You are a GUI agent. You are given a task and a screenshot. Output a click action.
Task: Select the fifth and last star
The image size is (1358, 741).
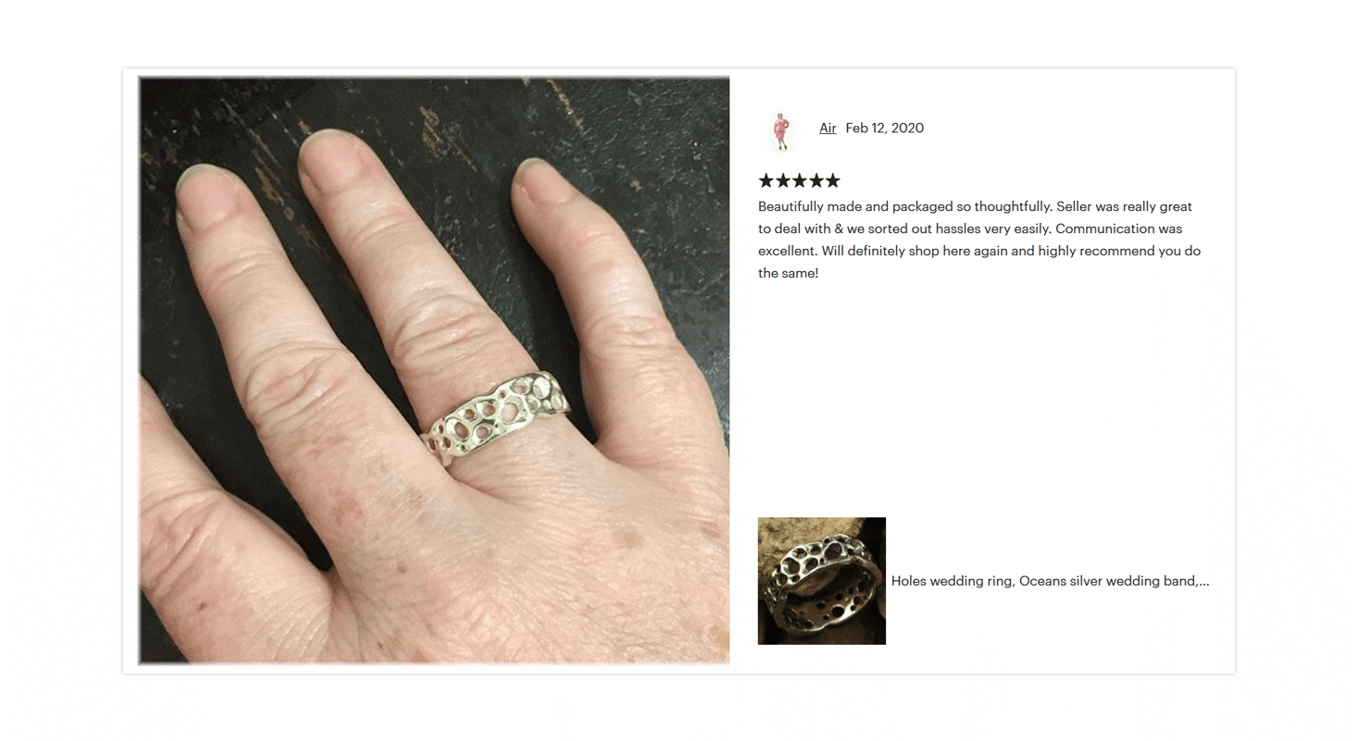(x=833, y=180)
